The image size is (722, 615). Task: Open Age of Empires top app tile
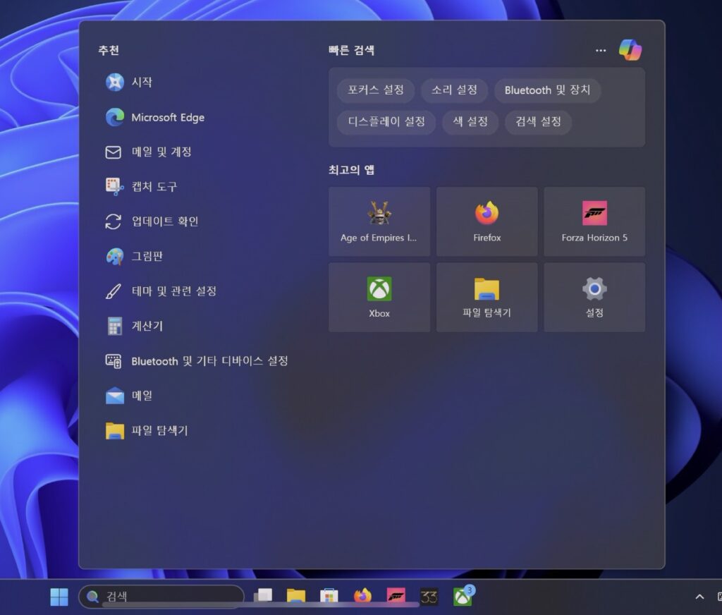pos(379,221)
